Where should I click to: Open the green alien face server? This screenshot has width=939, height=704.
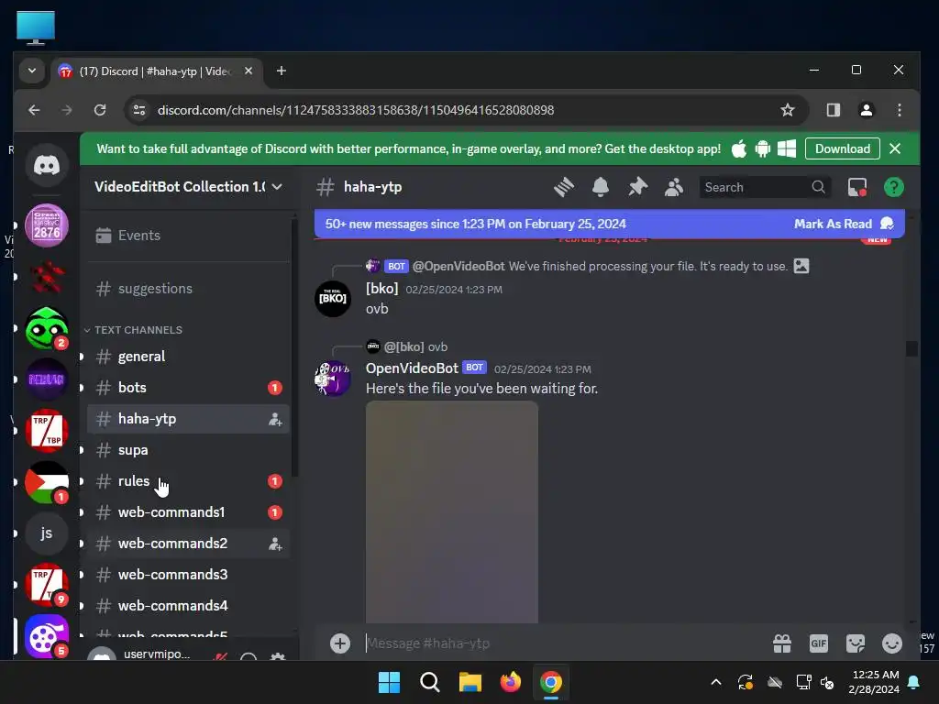[x=47, y=328]
